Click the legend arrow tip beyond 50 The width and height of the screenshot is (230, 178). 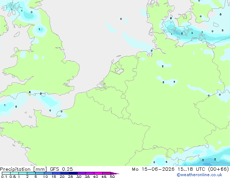[115, 173]
